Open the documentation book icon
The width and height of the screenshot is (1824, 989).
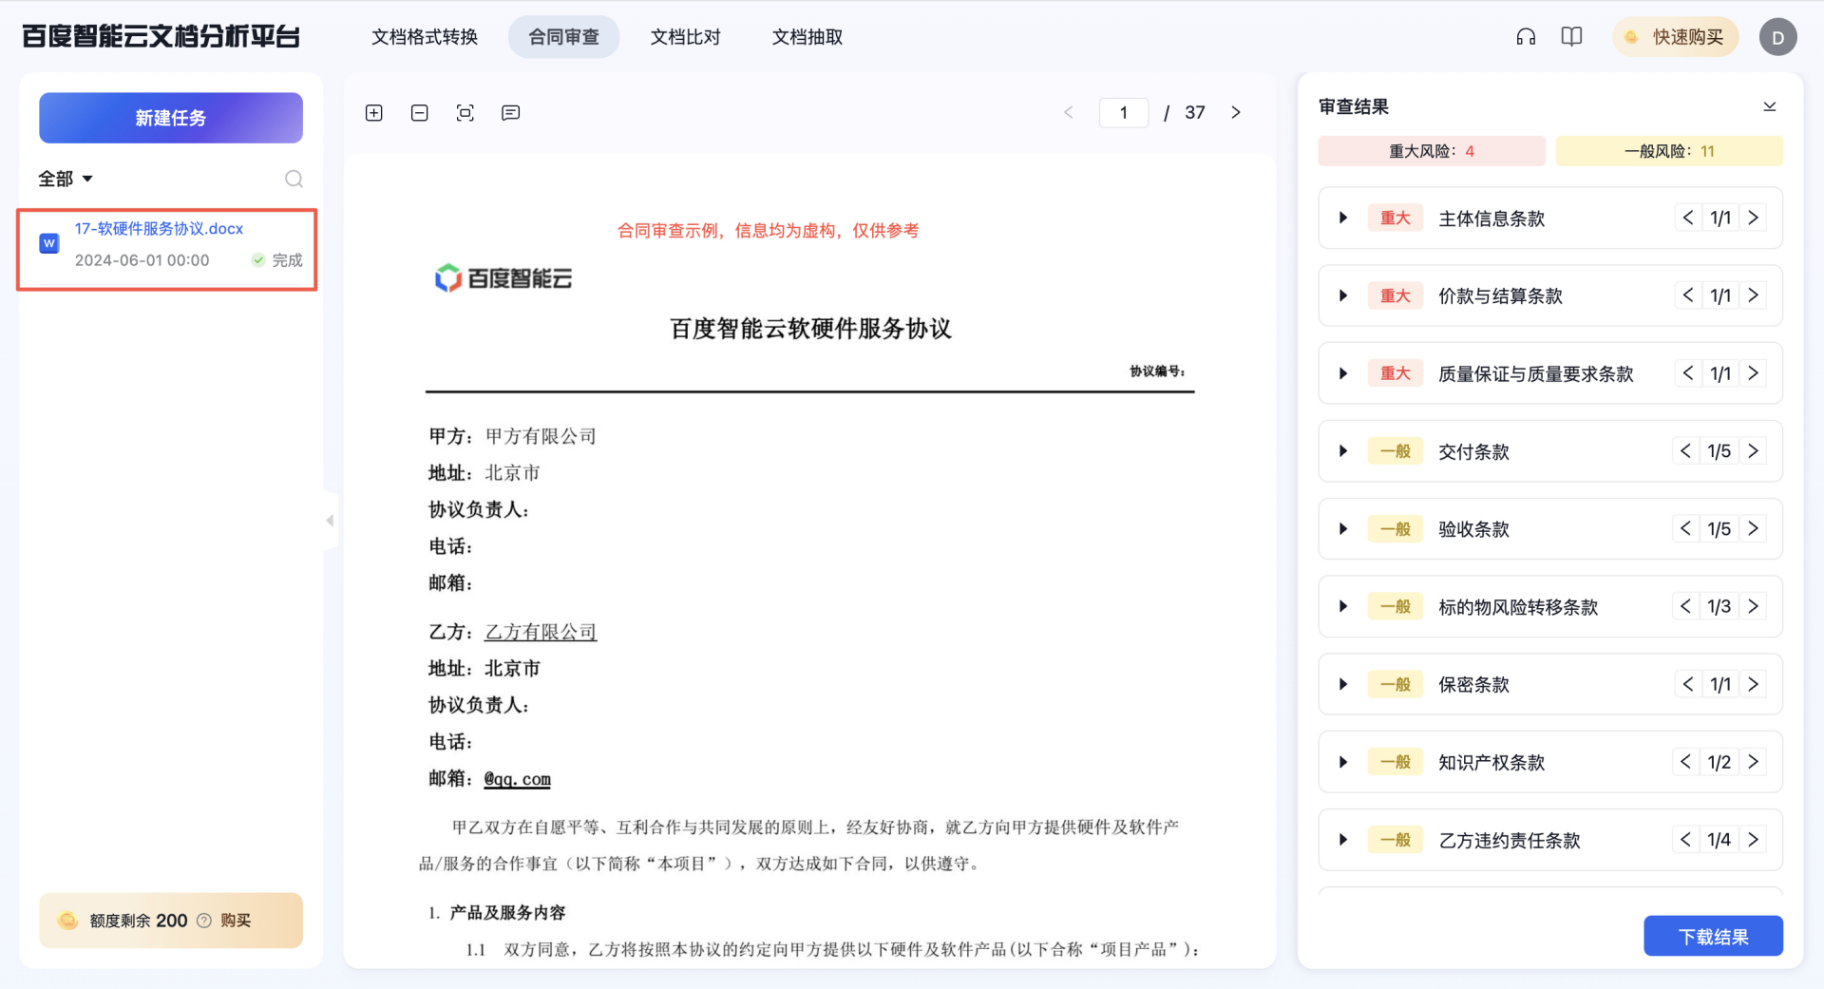click(x=1571, y=37)
